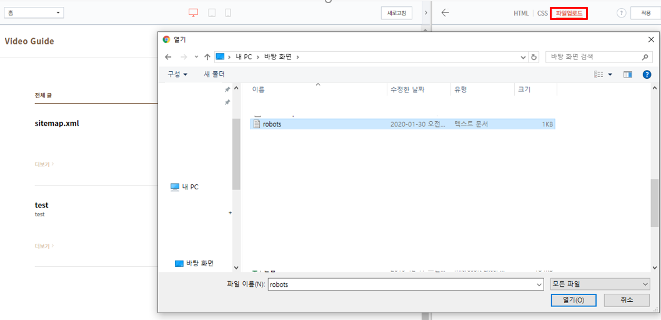
Task: Expand path after 바탕 화면 breadcrumb chevron
Action: 297,57
